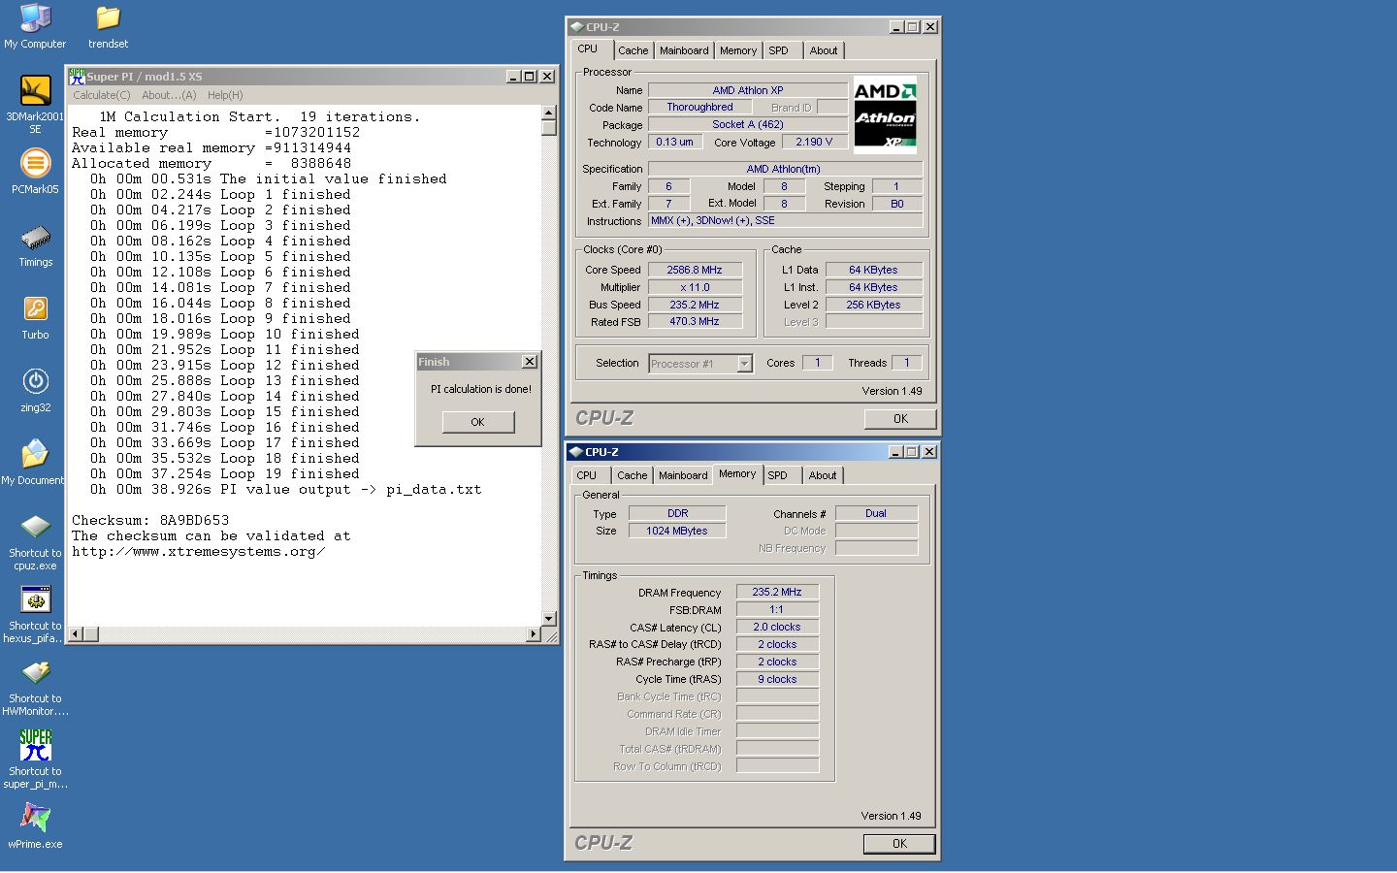
Task: Click the xtremesystems.org URL text
Action: point(198,551)
